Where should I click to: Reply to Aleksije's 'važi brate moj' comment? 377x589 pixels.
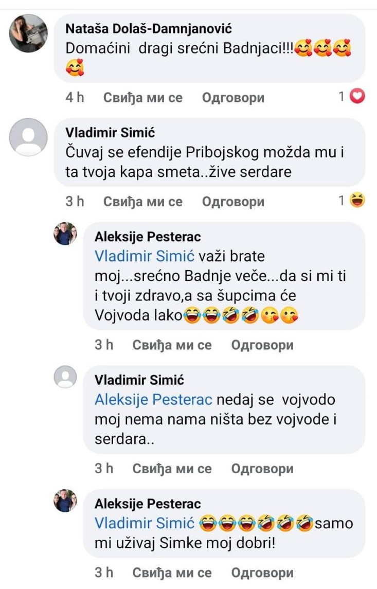tap(262, 345)
